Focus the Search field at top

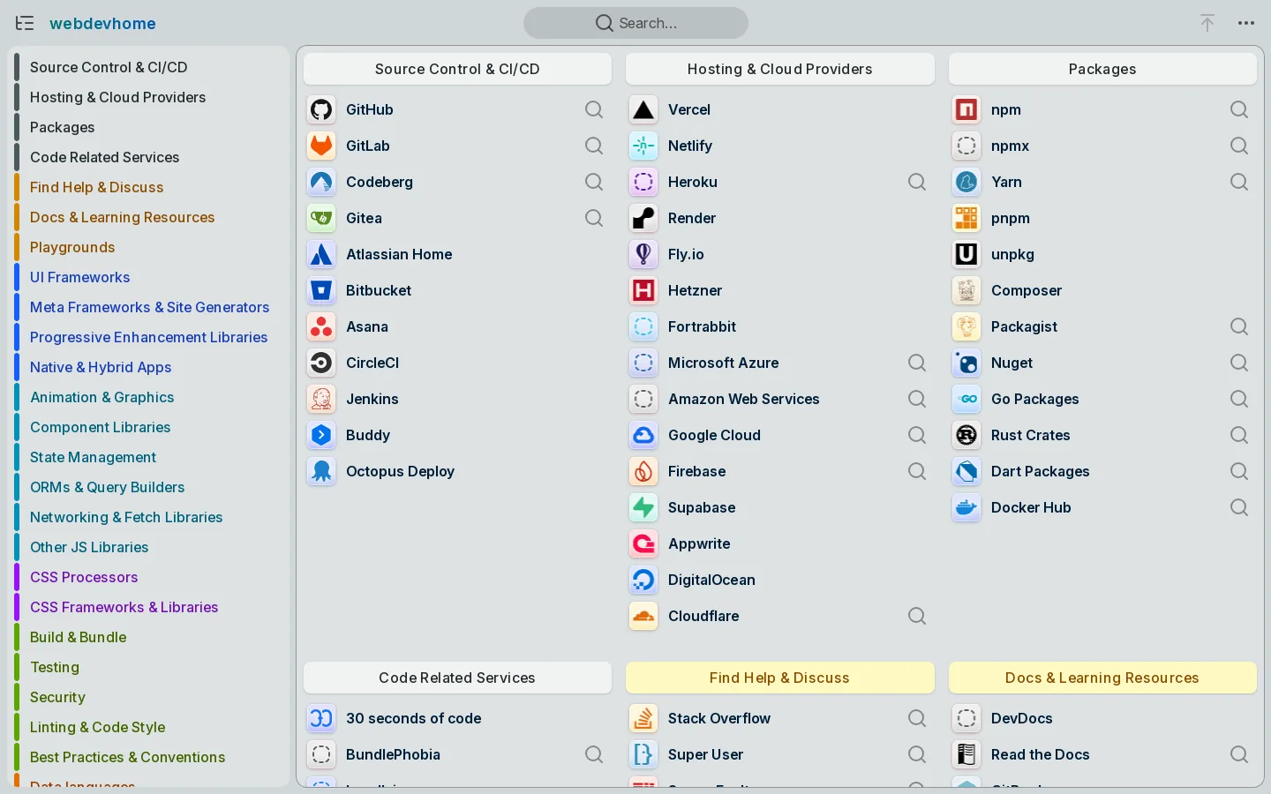[x=635, y=23]
